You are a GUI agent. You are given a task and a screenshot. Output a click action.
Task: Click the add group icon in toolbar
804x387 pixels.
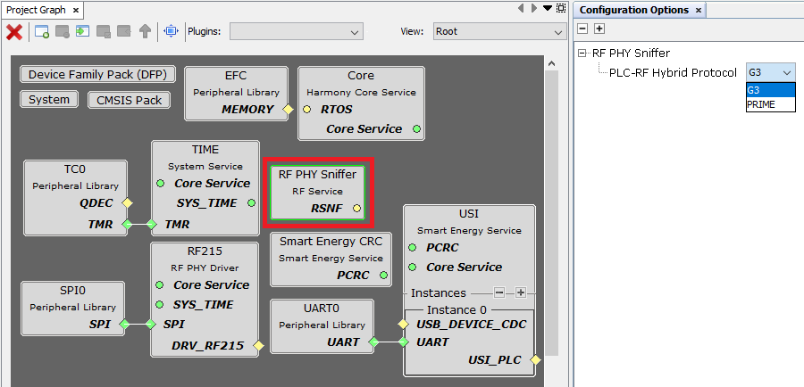click(x=42, y=31)
